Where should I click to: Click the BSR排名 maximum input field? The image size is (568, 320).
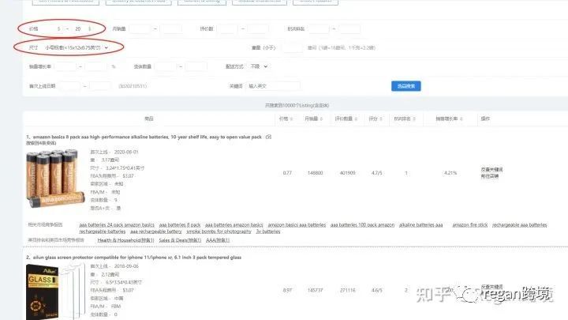click(x=349, y=28)
